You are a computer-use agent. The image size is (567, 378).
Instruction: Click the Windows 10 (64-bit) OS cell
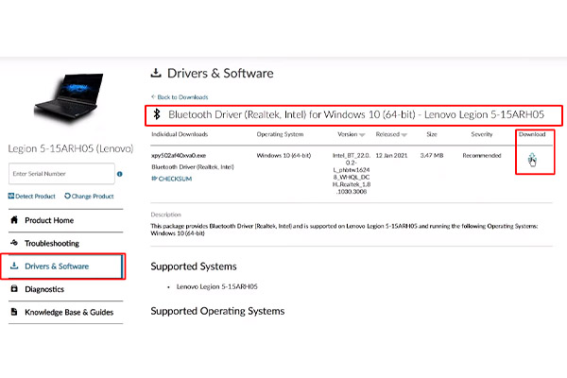click(283, 156)
